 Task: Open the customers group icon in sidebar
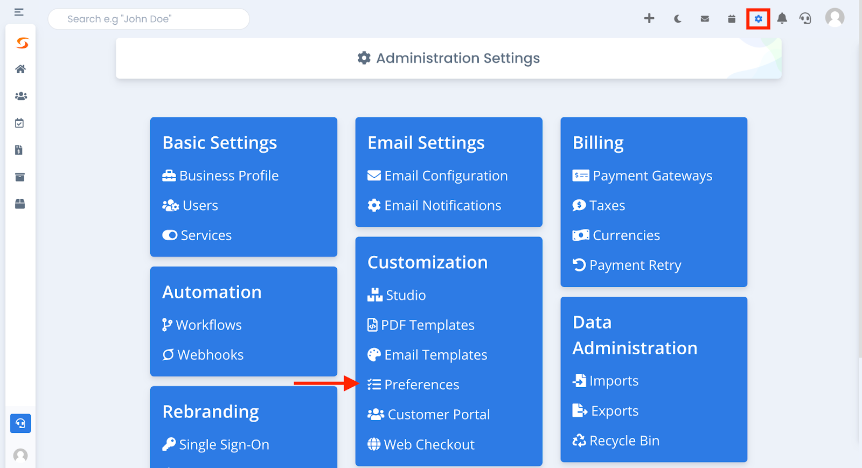(x=20, y=96)
